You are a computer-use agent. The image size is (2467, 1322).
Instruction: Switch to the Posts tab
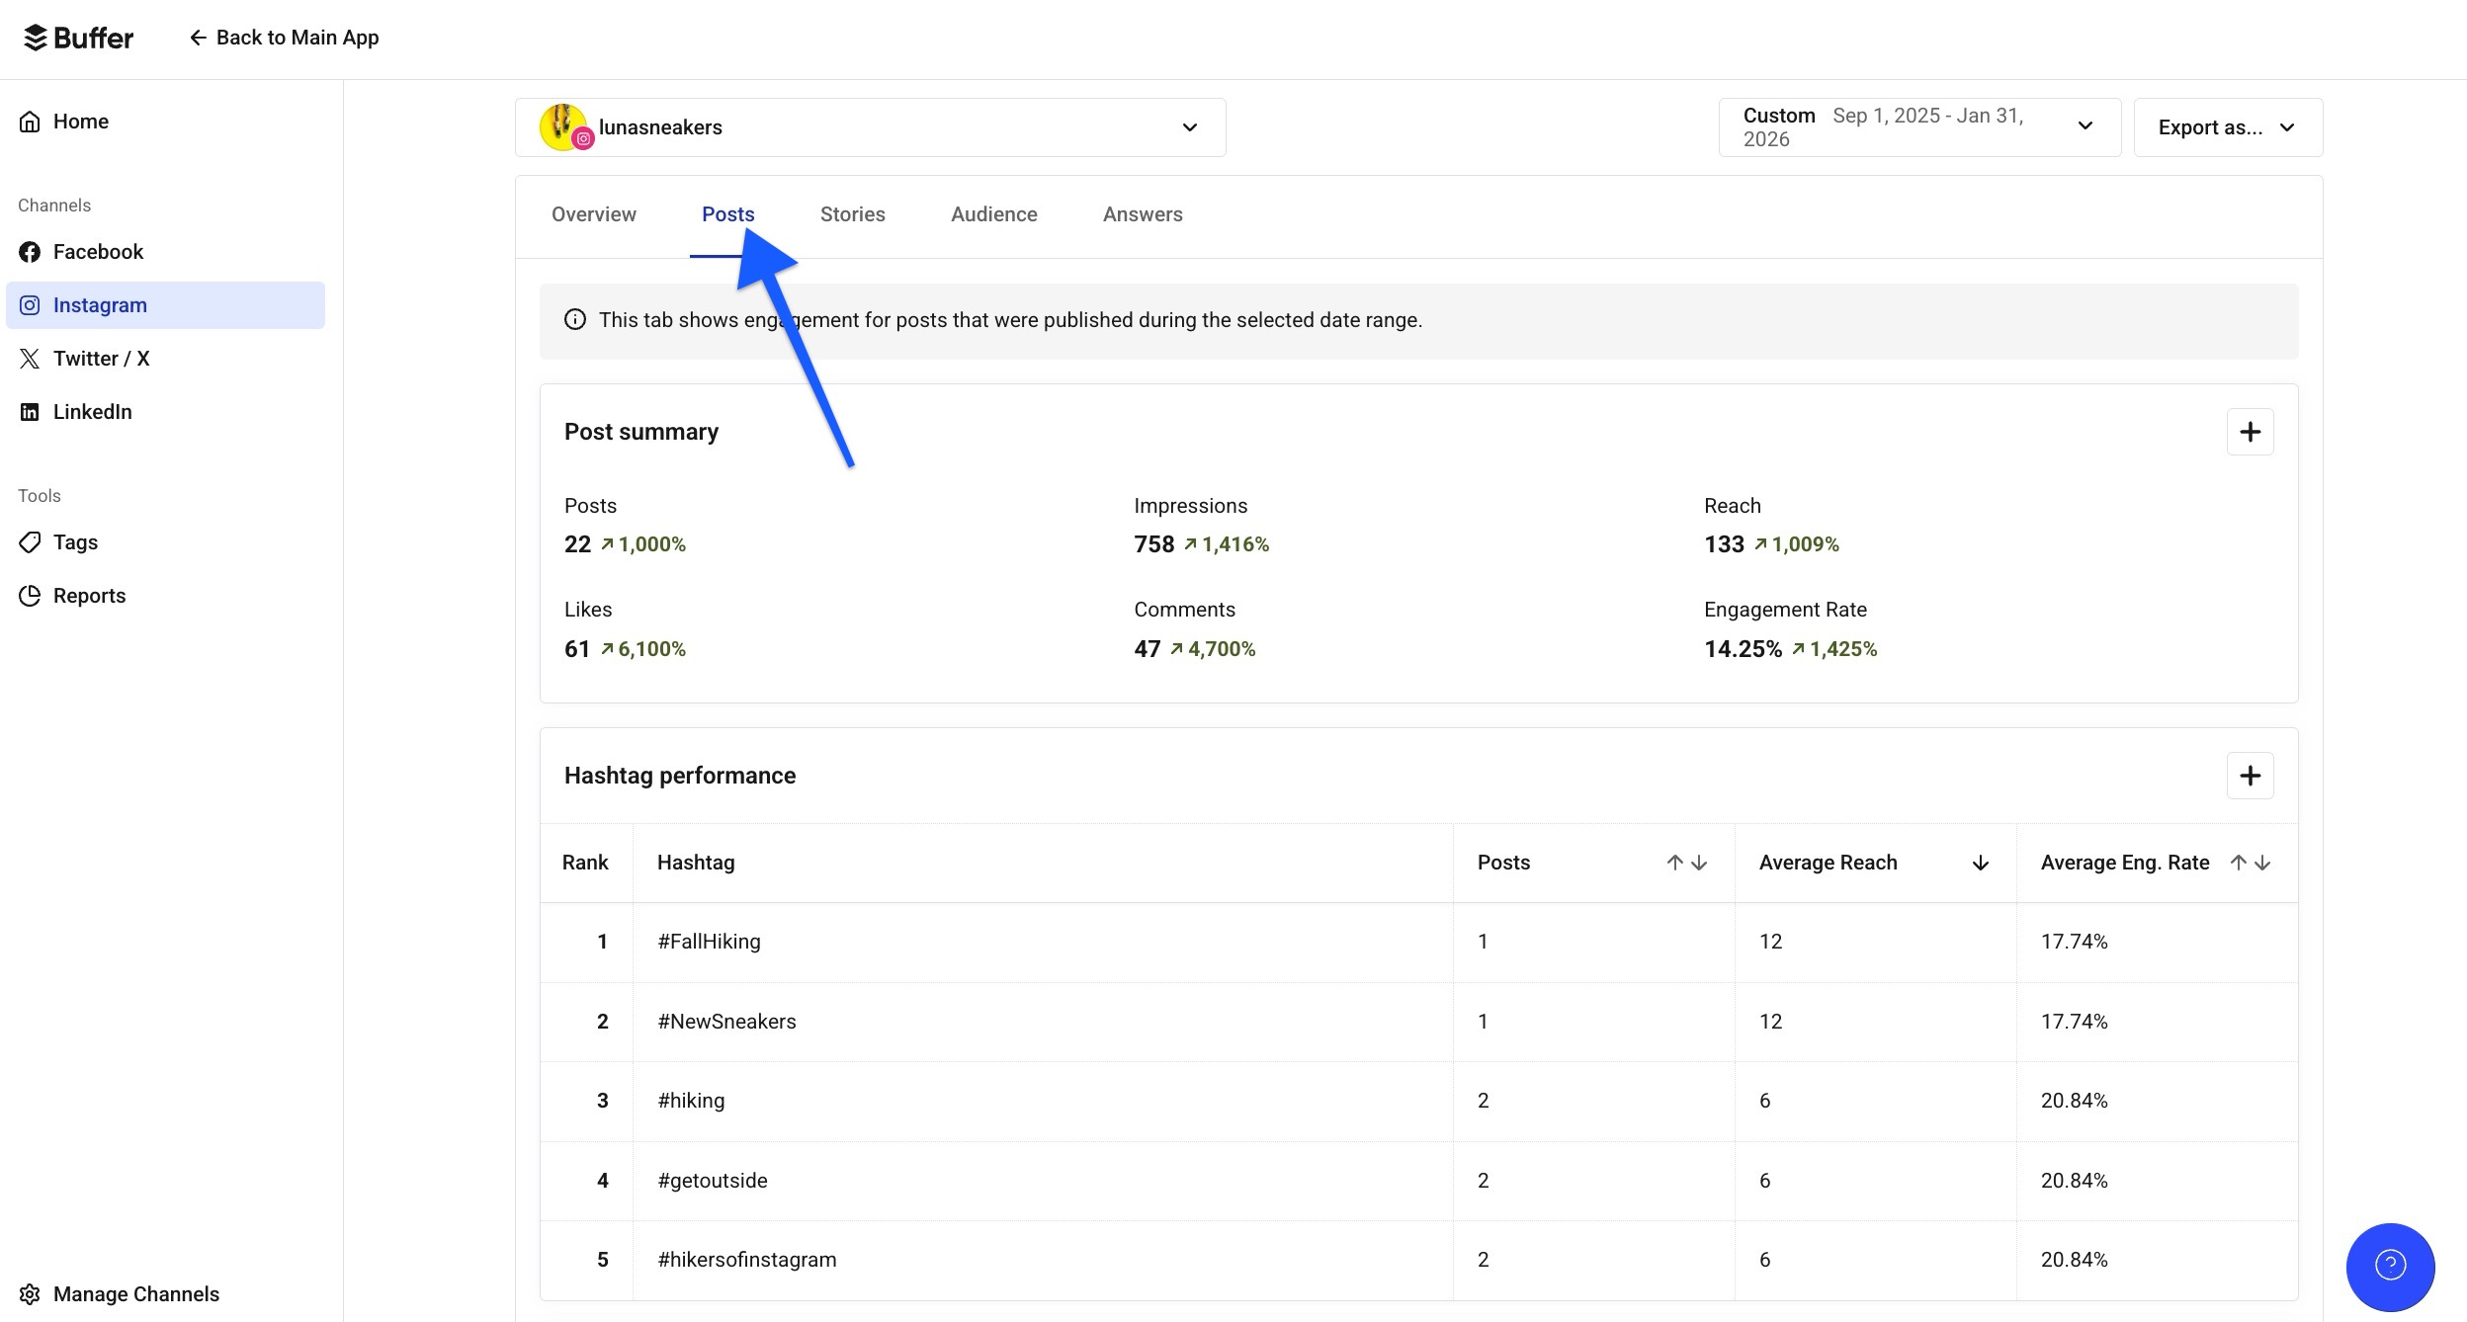coord(728,214)
